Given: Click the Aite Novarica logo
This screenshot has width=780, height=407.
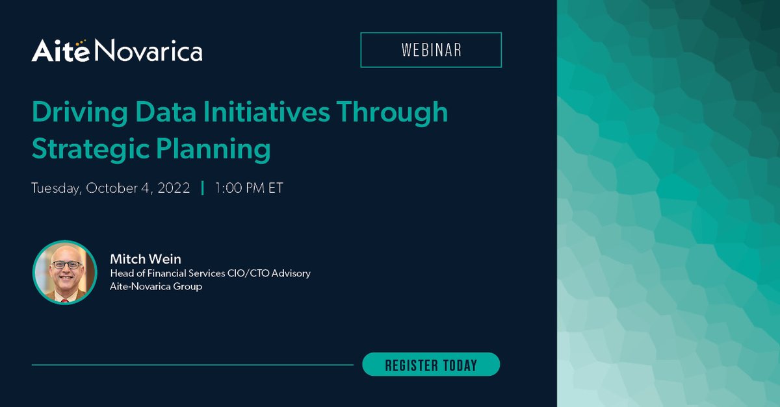Looking at the screenshot, I should tap(117, 50).
